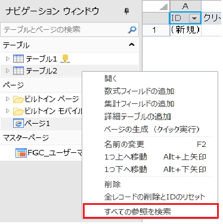Click the テーブル2 table grid icon
The image size is (223, 224).
tap(18, 70)
